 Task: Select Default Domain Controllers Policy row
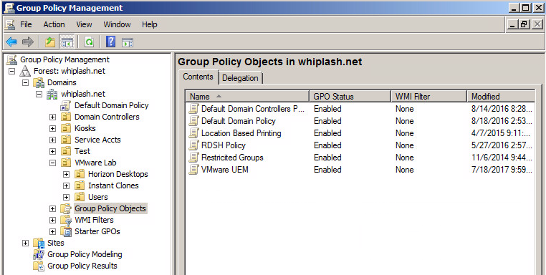click(x=360, y=109)
